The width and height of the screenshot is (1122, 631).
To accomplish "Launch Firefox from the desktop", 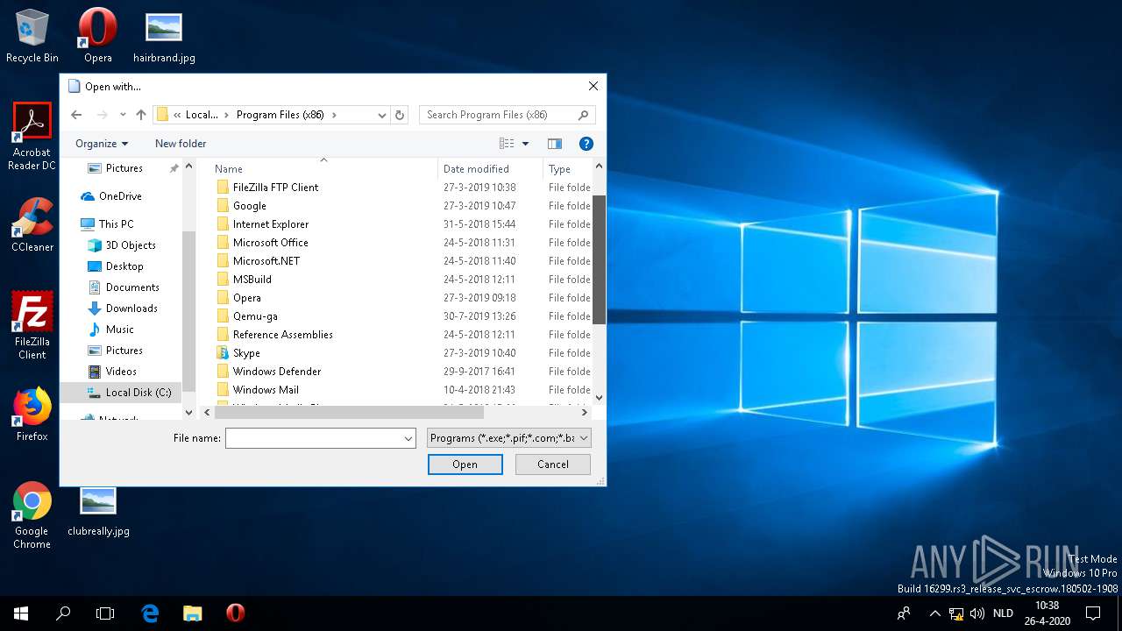I will 32,415.
